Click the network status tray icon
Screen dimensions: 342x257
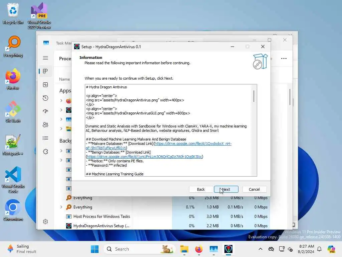(282, 249)
